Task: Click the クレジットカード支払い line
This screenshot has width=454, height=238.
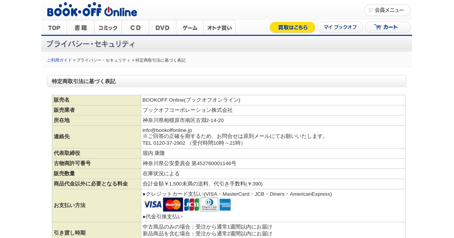Action: pos(237,194)
